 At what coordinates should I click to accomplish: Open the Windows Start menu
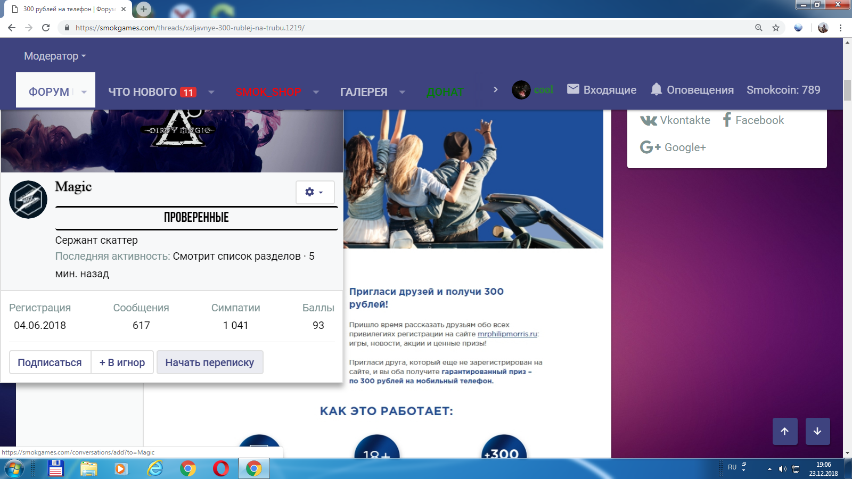tap(14, 469)
